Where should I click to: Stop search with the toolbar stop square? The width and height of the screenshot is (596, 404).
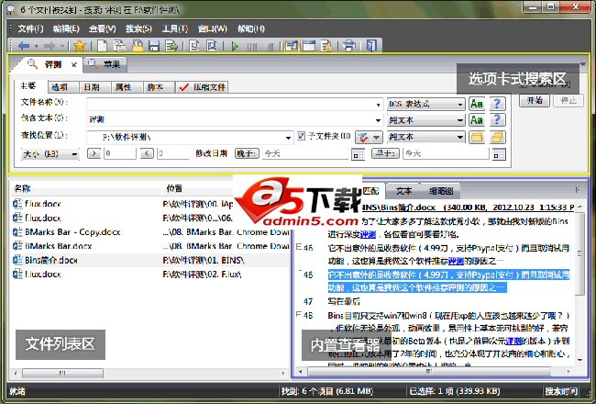click(x=269, y=47)
